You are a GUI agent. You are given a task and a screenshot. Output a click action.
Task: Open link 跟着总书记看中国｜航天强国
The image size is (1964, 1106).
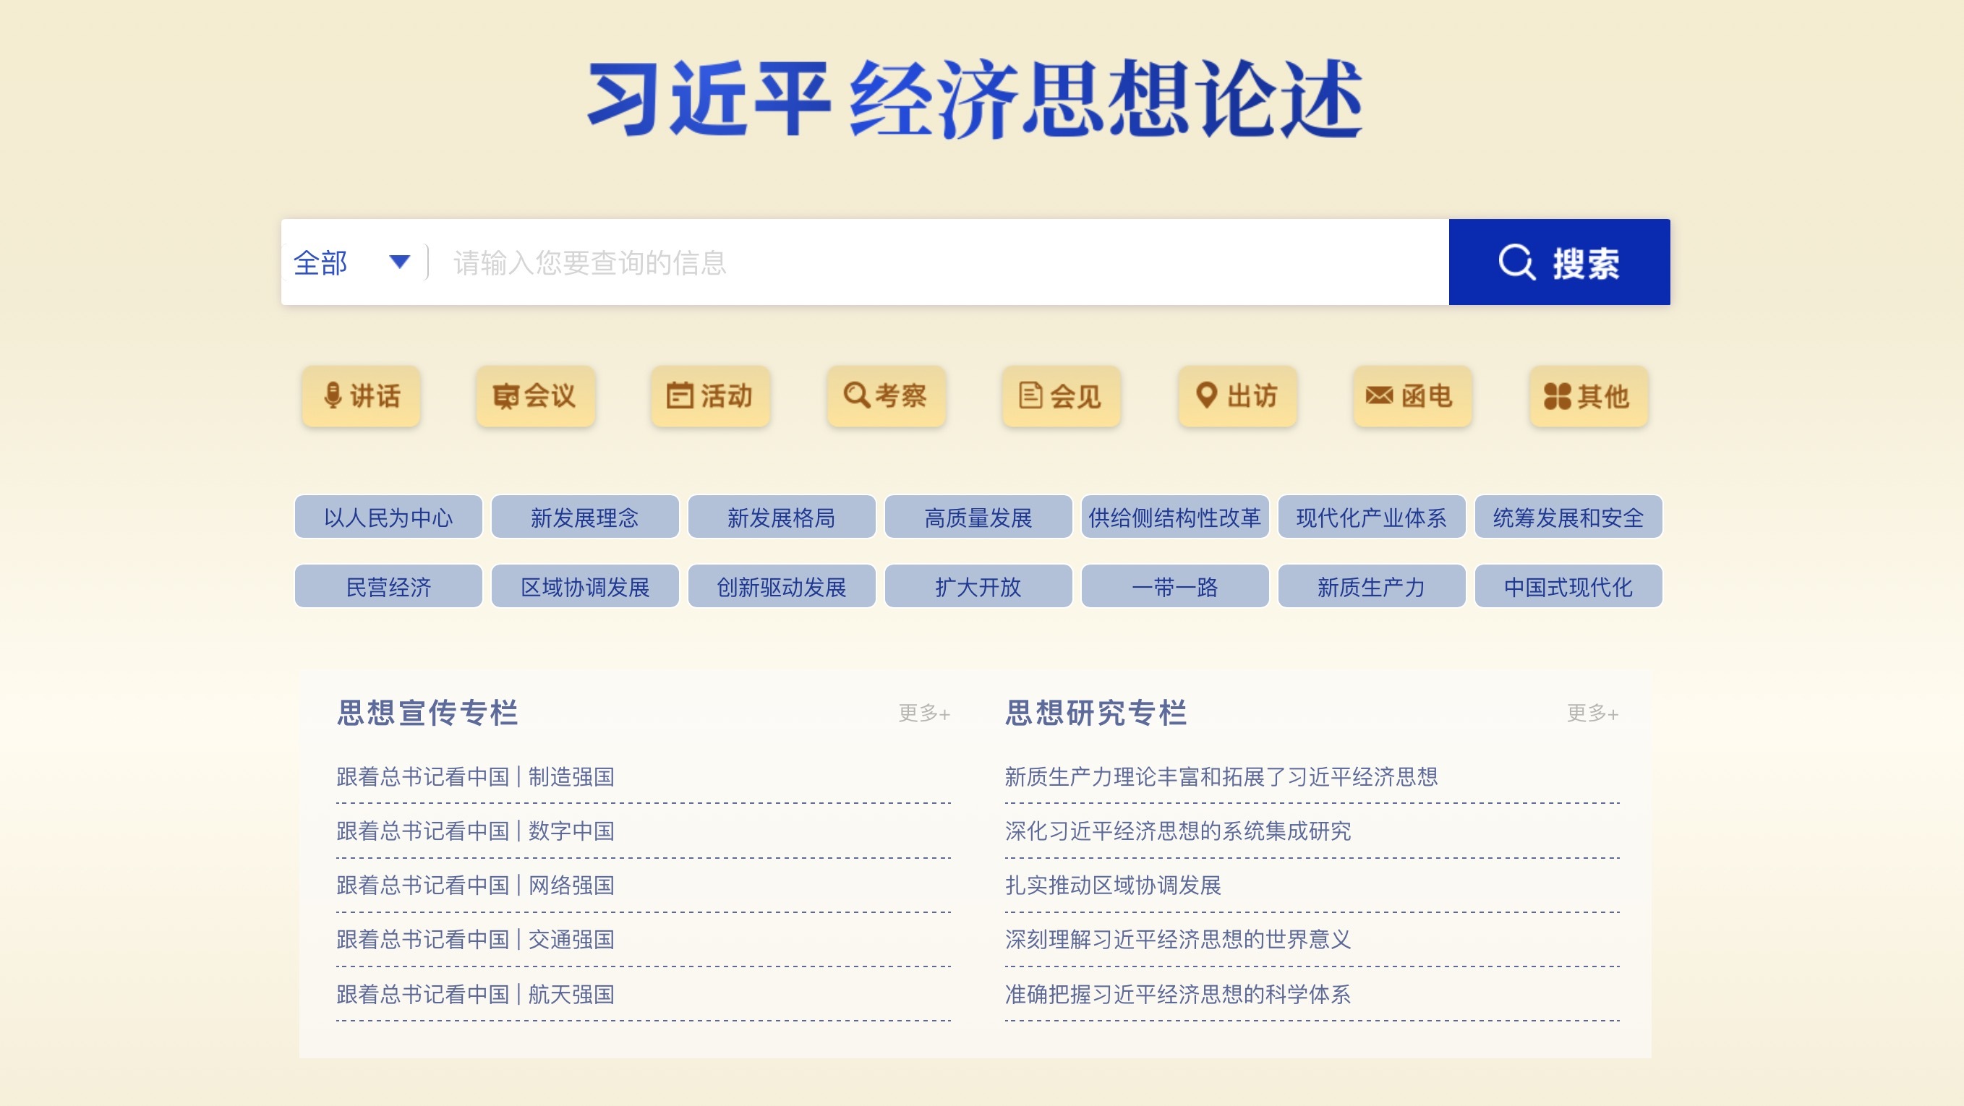476,994
